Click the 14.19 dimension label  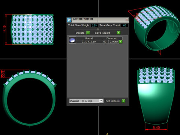4,29
